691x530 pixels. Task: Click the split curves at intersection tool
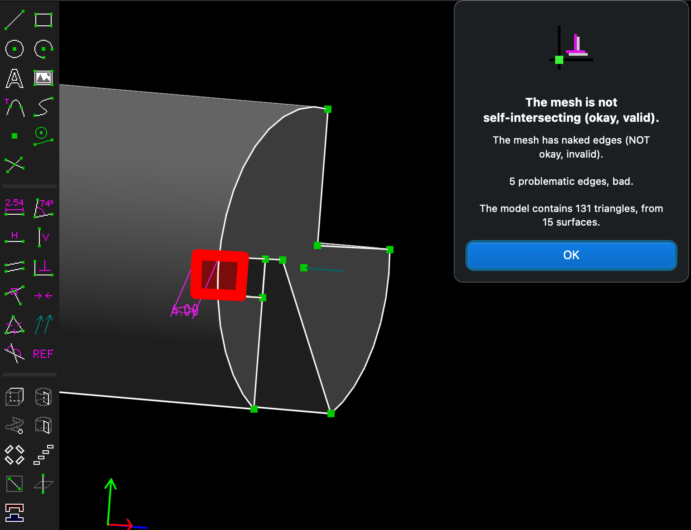coord(14,165)
